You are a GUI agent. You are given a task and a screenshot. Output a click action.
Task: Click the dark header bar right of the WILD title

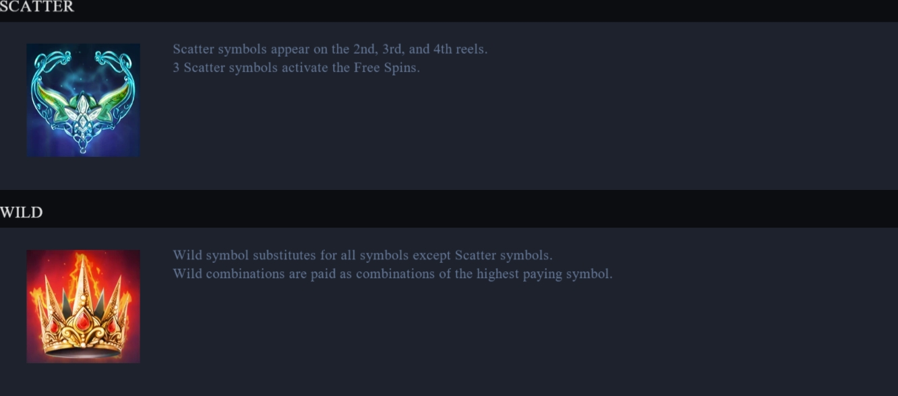pyautogui.click(x=471, y=209)
